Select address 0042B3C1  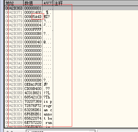[14, 97]
